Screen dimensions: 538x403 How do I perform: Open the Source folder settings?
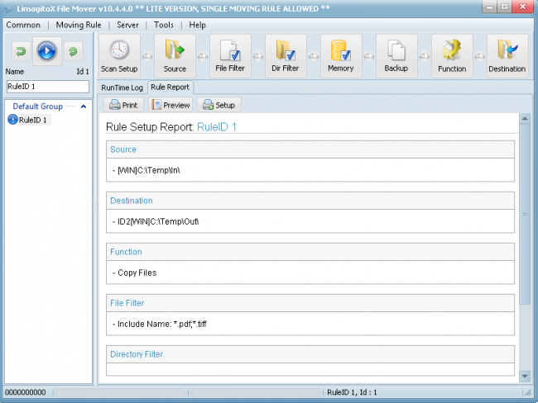175,55
